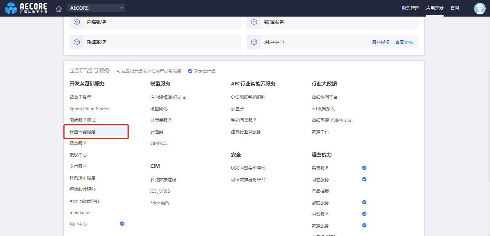Click the 内容服务 card label at top
This screenshot has width=490, height=236.
point(97,22)
